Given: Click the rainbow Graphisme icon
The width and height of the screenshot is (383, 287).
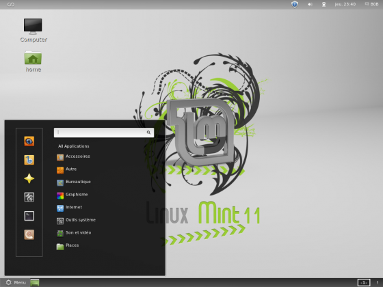Looking at the screenshot, I should [x=60, y=195].
